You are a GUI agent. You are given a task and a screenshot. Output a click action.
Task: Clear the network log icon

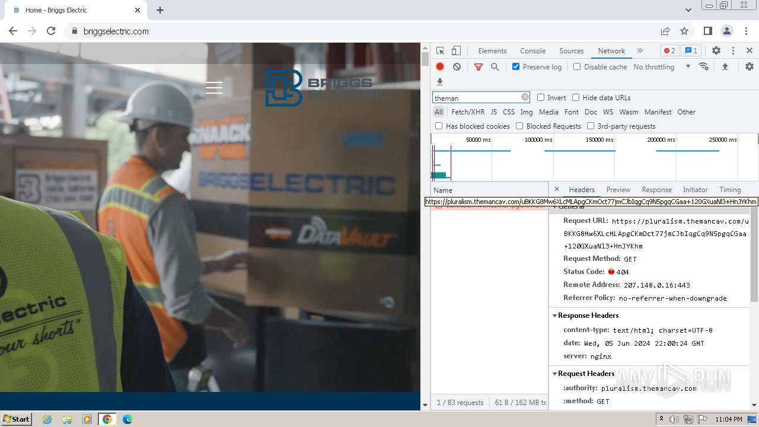pos(457,67)
